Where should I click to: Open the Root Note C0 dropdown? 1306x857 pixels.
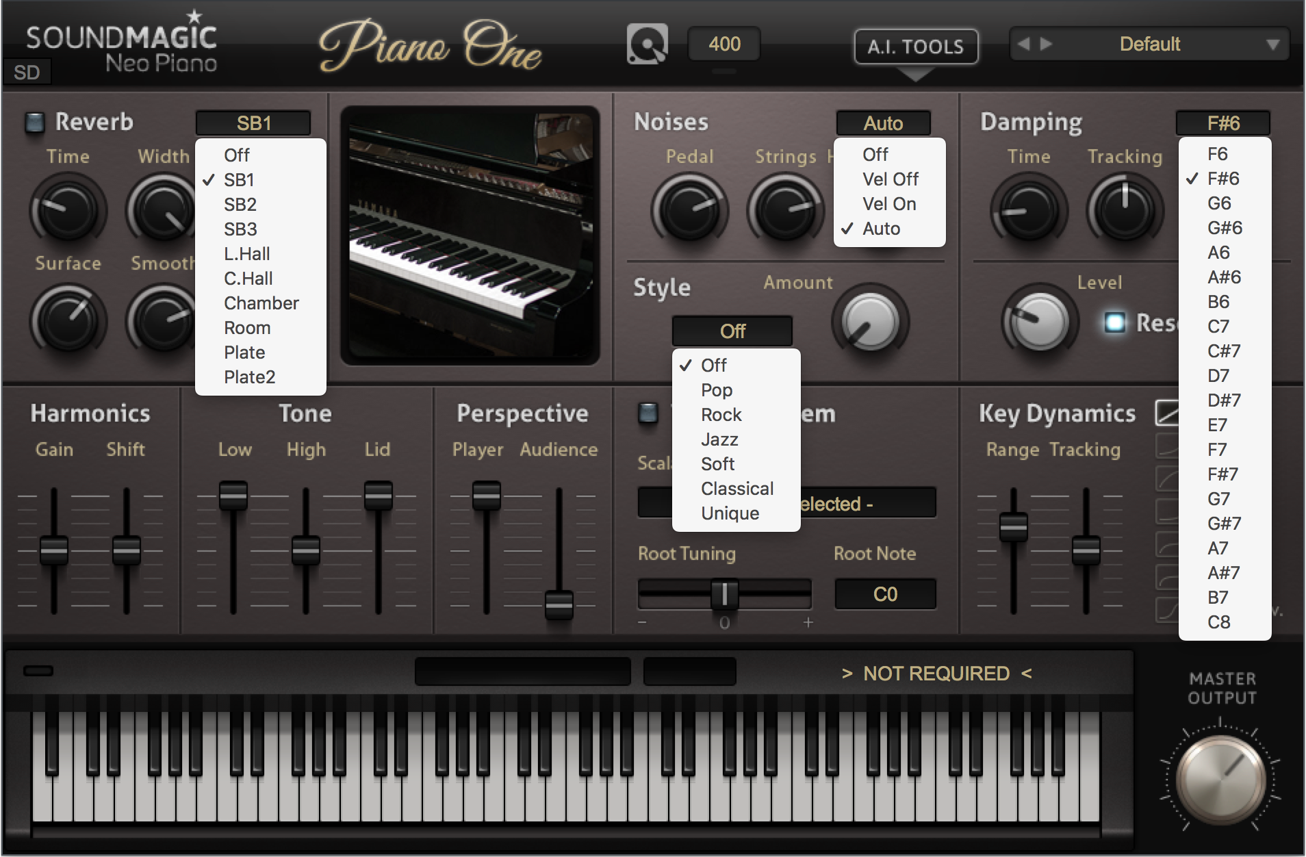point(885,594)
